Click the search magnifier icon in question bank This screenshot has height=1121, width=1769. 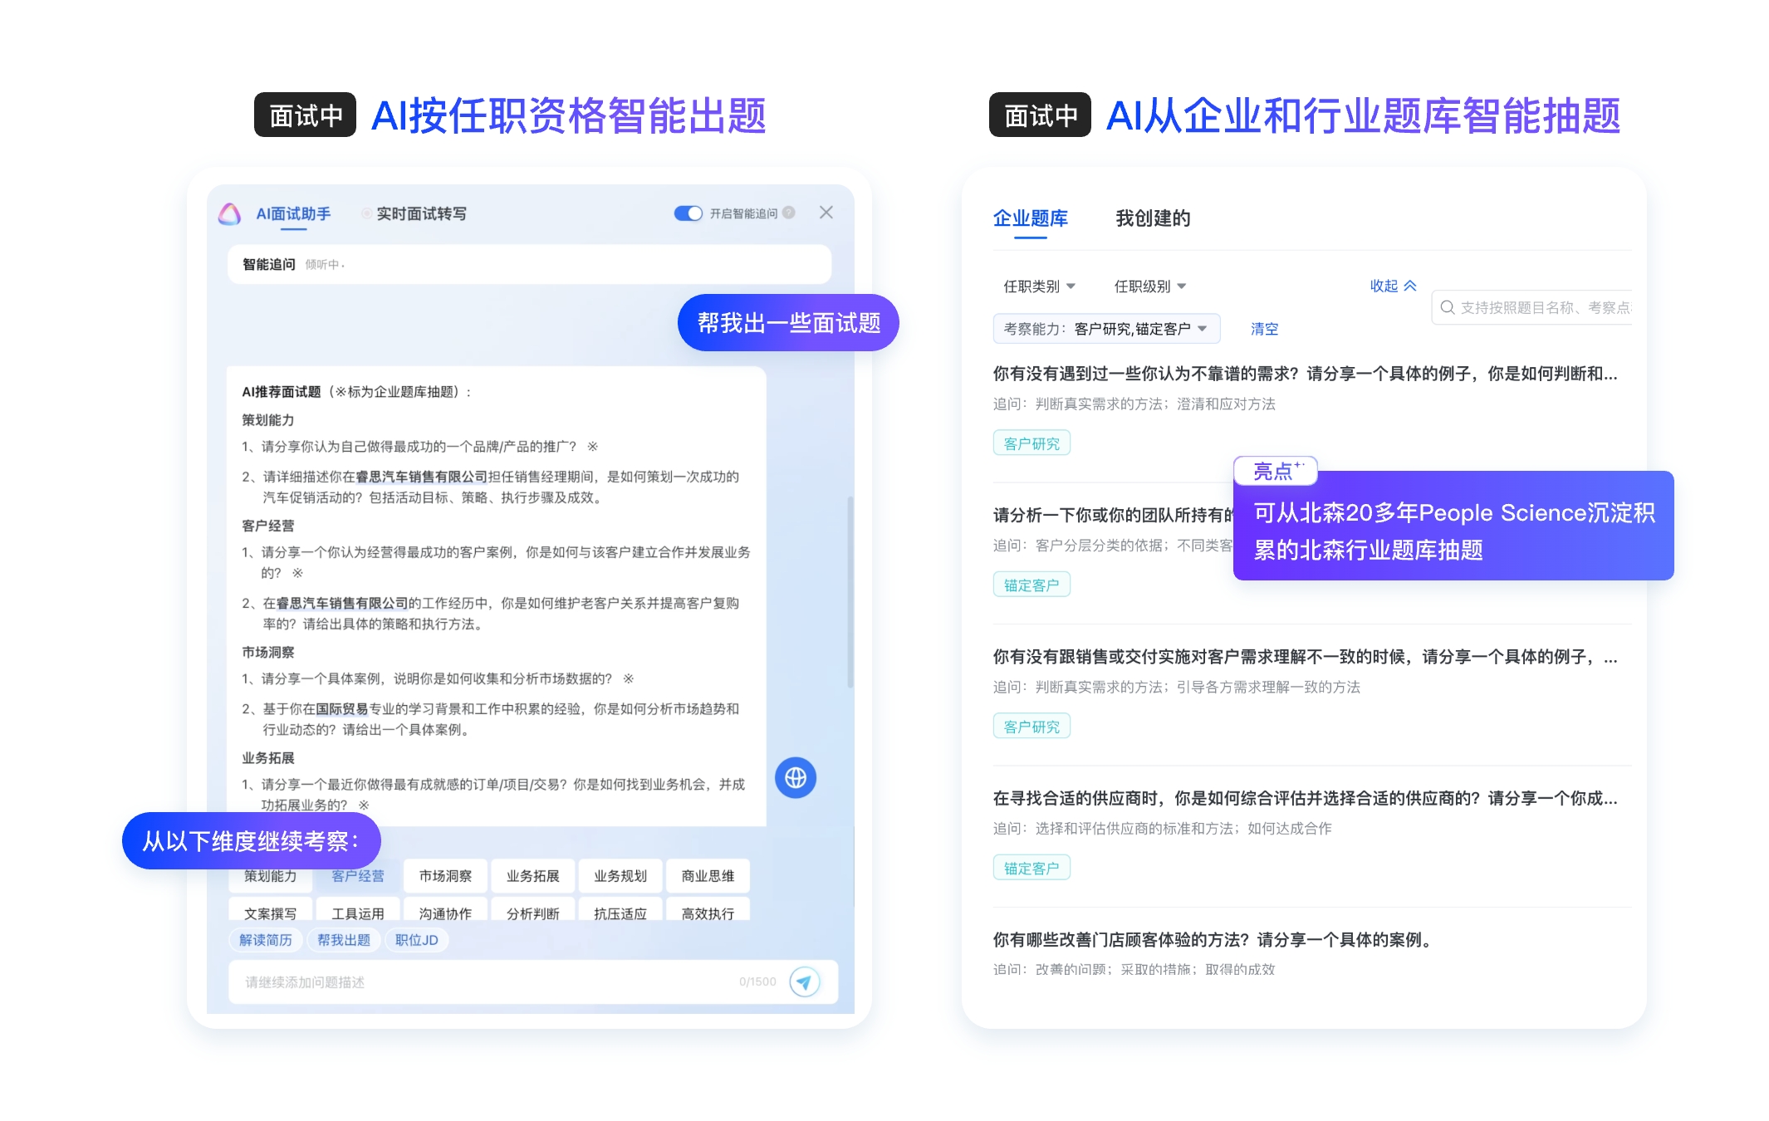(1447, 307)
